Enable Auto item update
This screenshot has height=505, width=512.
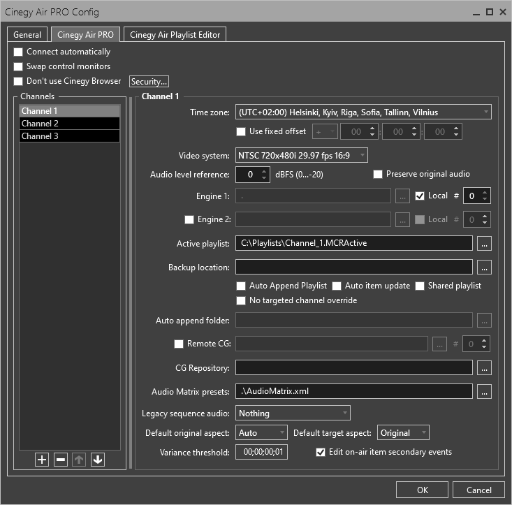coord(337,286)
